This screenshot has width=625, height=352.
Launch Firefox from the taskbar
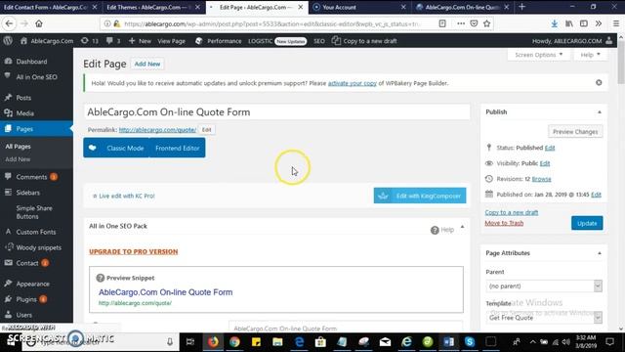[x=213, y=341]
